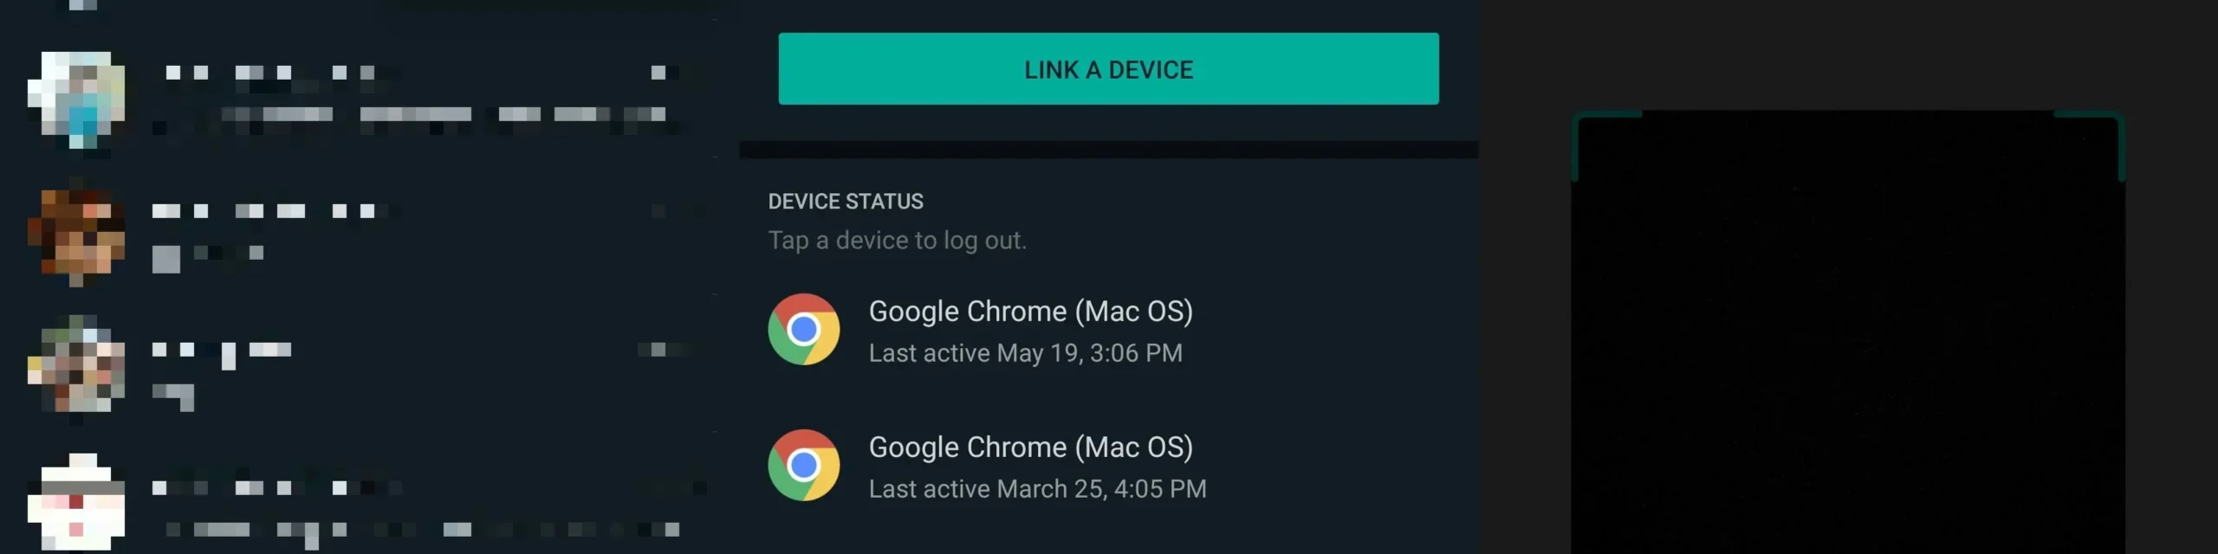Select Google Chrome device active May 19
This screenshot has width=2218, height=554.
[1030, 312]
